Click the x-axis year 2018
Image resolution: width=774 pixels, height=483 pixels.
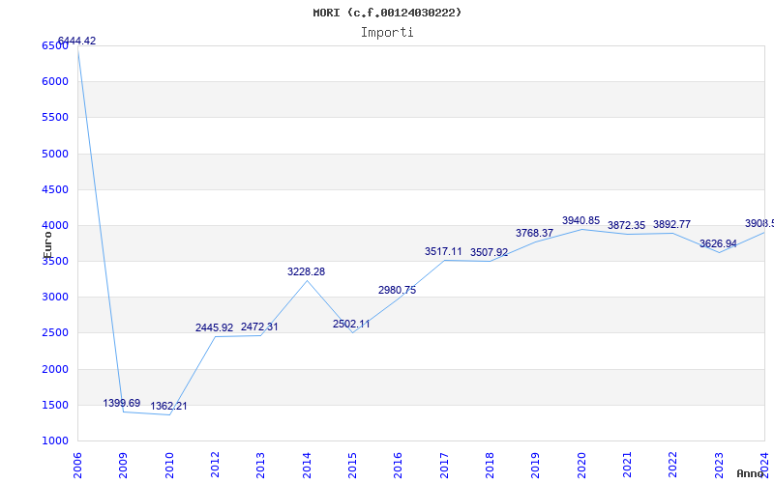click(x=490, y=466)
